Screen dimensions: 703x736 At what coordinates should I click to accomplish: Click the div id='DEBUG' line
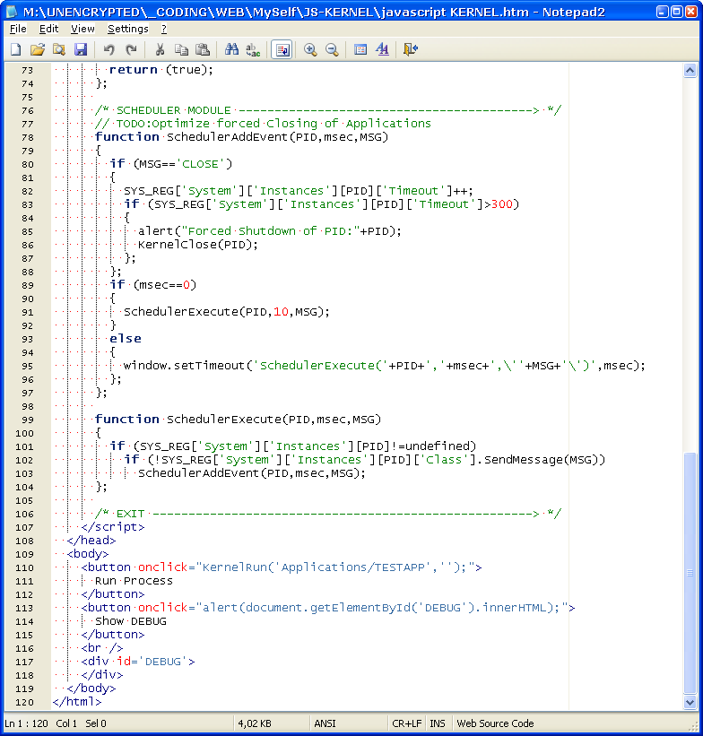[137, 662]
